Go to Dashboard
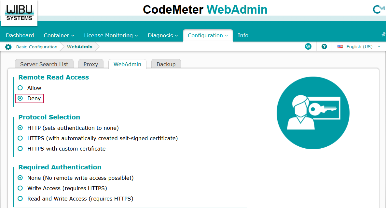Viewport: 386px width, 208px height. [x=20, y=35]
